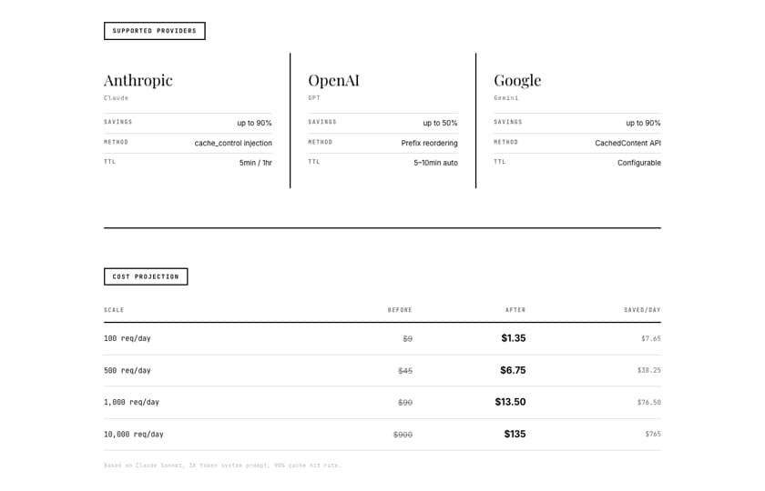Click the $765 saved per day value

[653, 434]
